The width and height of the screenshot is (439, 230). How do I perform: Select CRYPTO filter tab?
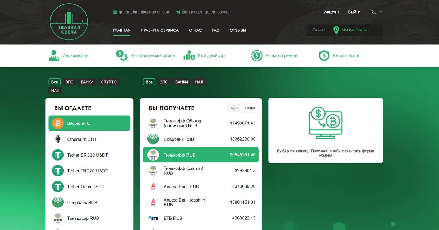[109, 82]
